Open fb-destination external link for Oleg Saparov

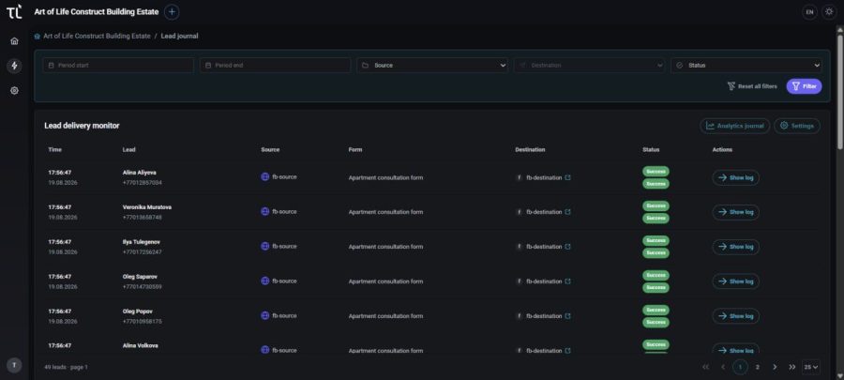tap(568, 281)
